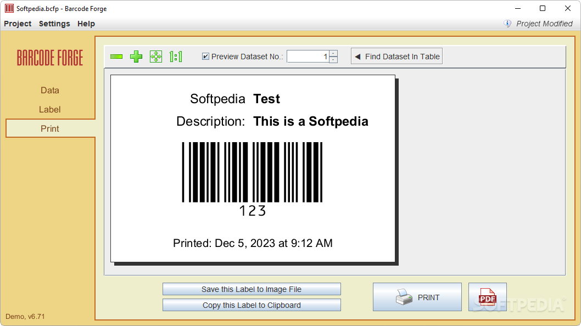Image resolution: width=581 pixels, height=326 pixels.
Task: Click Find Dataset In Table button
Action: 396,57
